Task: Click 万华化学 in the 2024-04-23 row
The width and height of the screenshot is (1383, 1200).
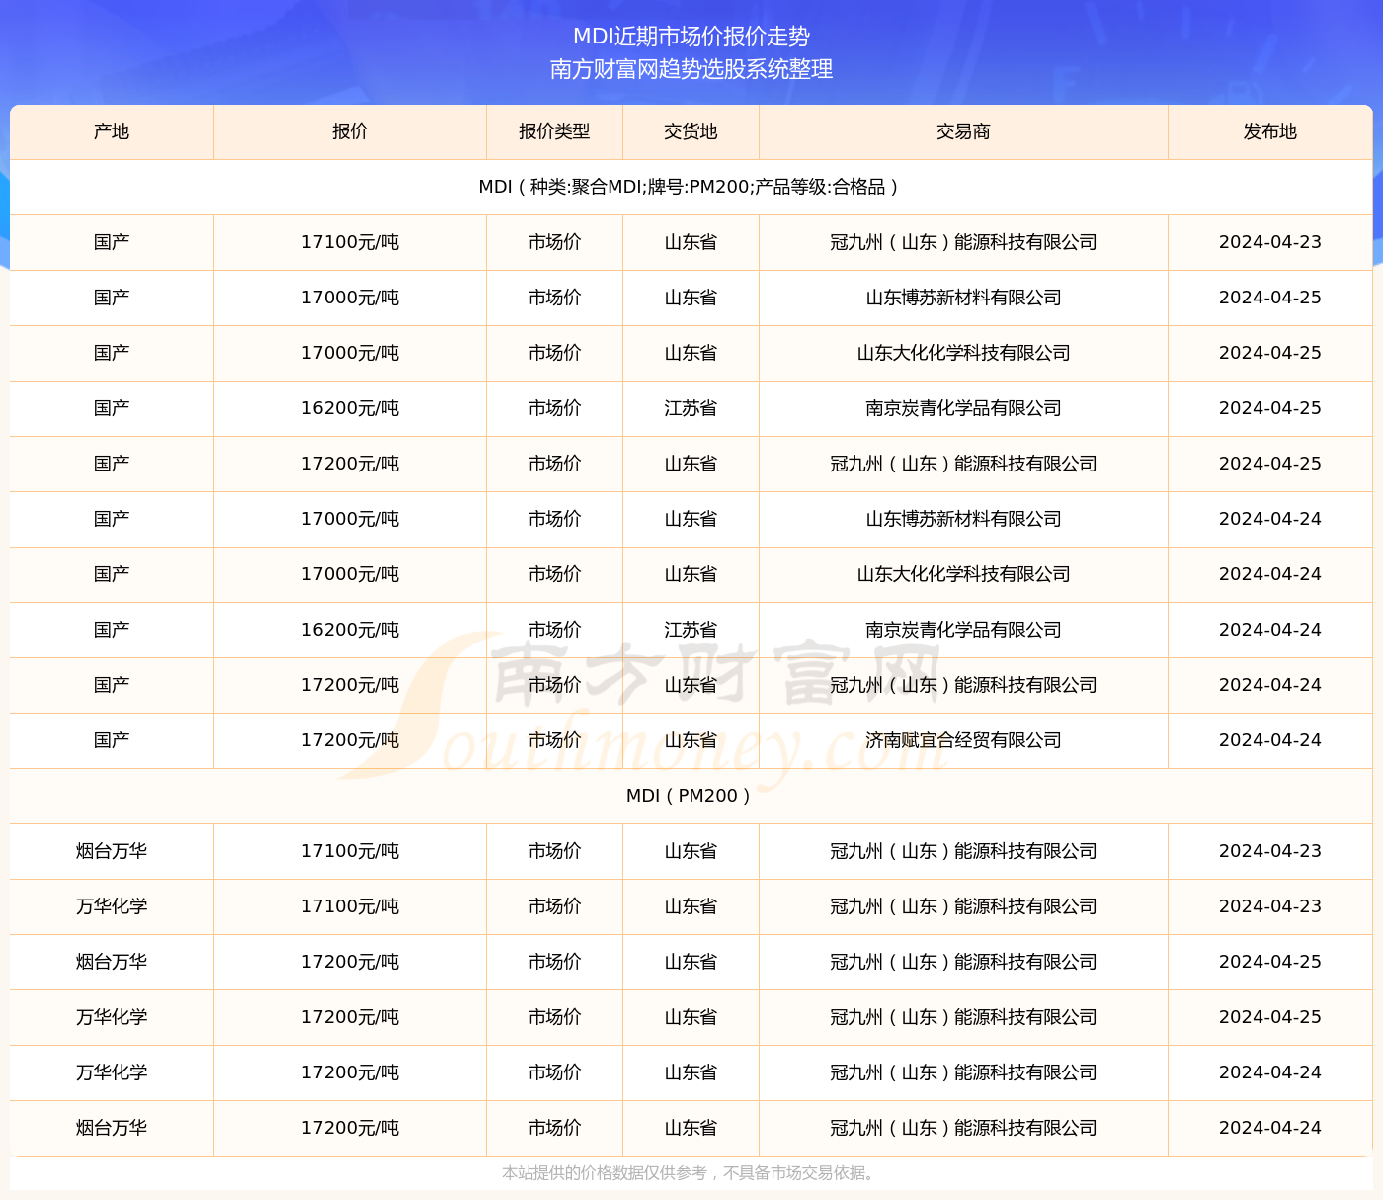Action: 112,906
